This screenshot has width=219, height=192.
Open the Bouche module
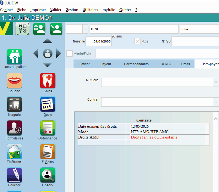[x=14, y=81]
